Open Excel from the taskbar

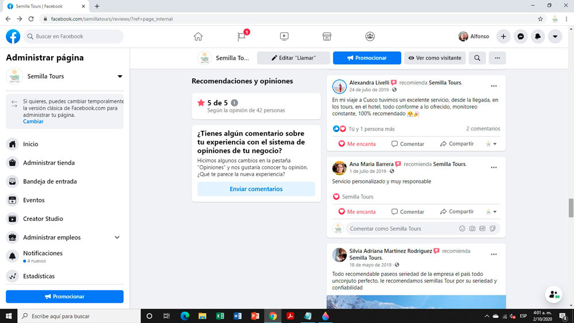(x=220, y=316)
